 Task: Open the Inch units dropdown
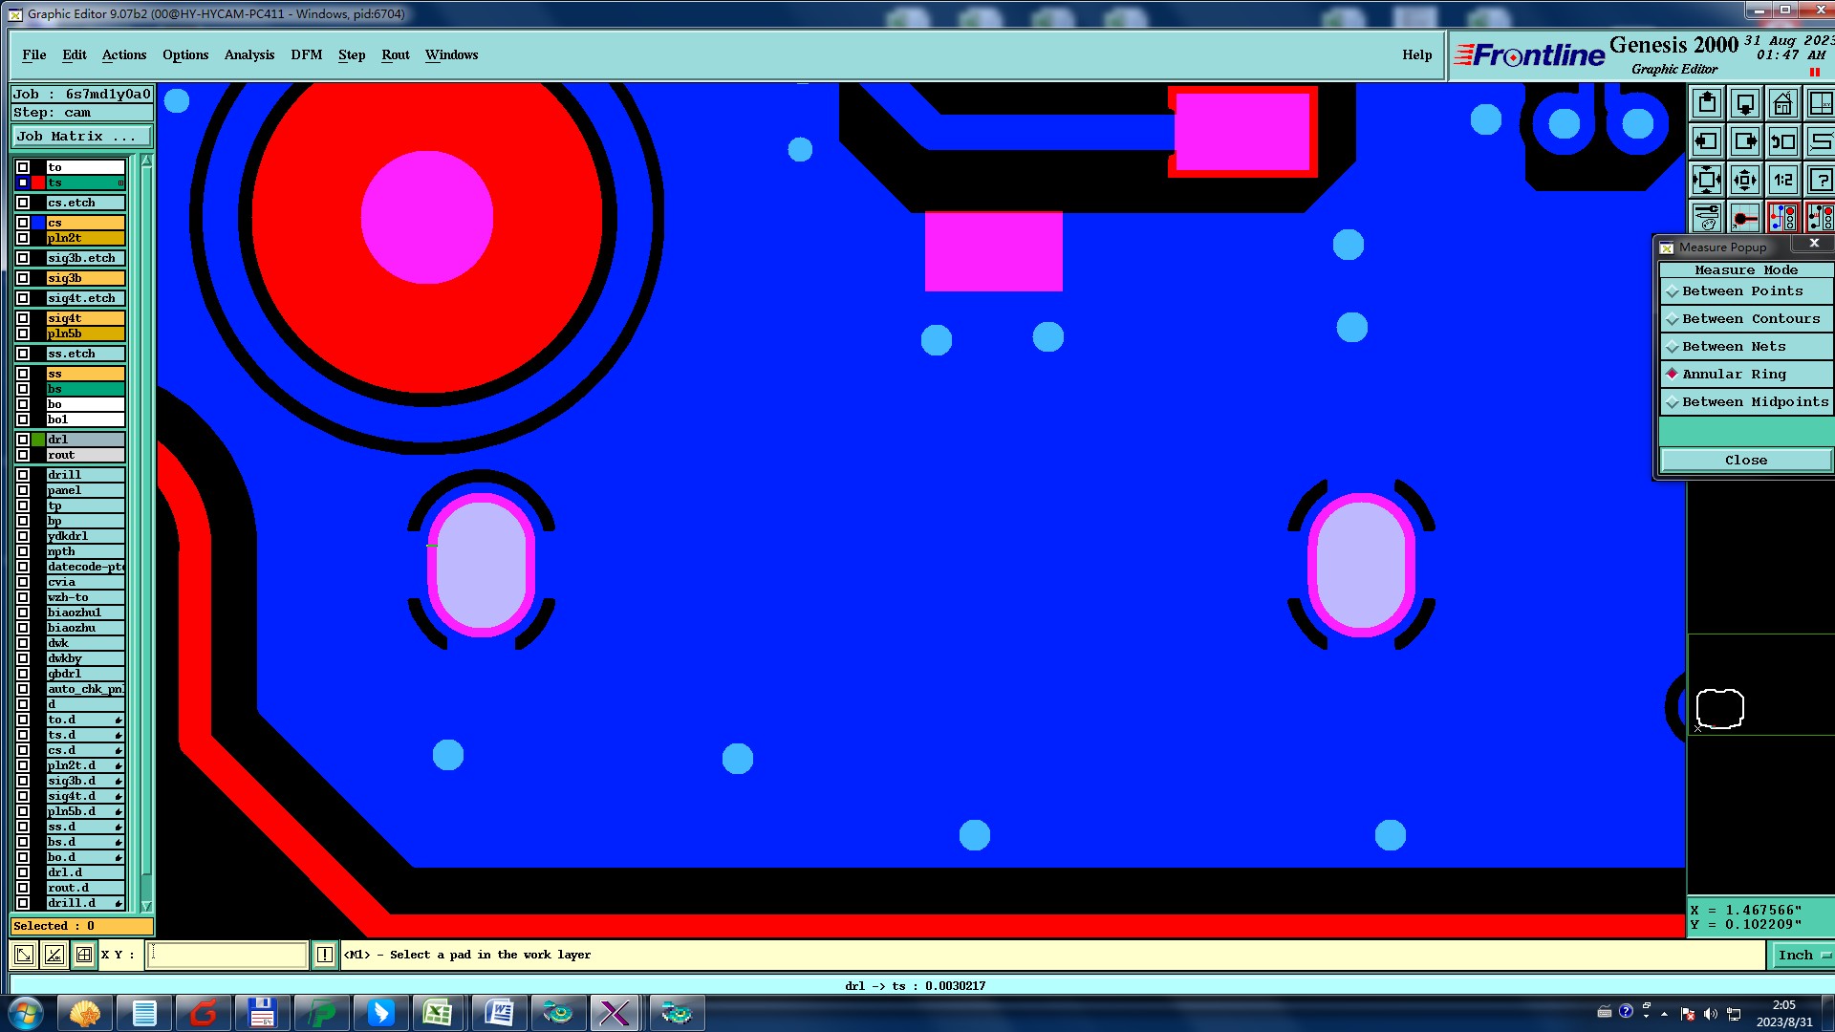click(x=1802, y=955)
